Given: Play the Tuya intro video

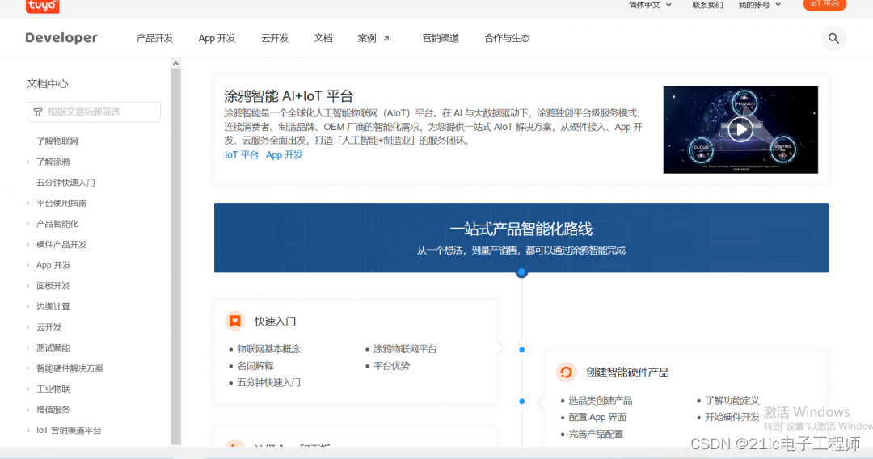Looking at the screenshot, I should point(740,129).
